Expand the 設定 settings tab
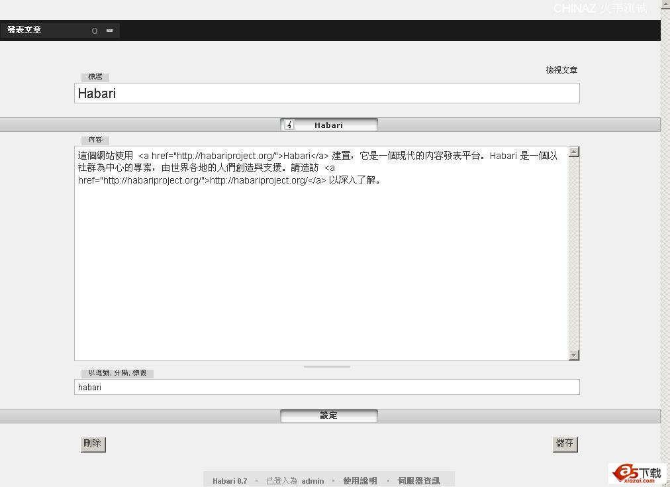Image resolution: width=670 pixels, height=487 pixels. coord(328,415)
